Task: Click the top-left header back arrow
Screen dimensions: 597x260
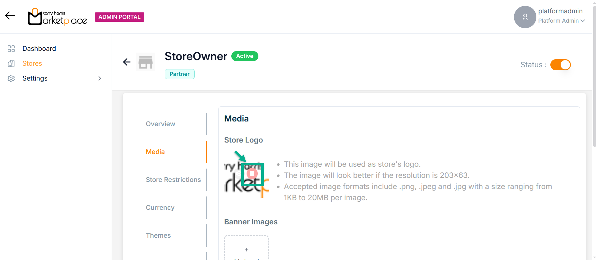Action: (x=10, y=16)
